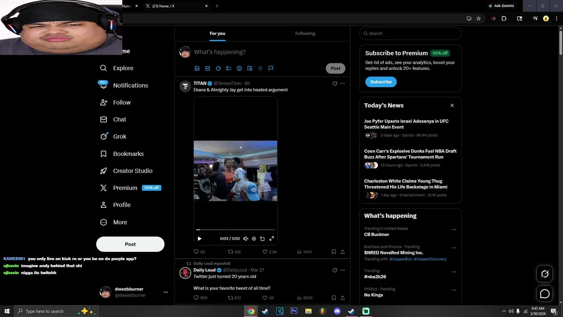This screenshot has height=317, width=563.
Task: Like the Daily Loud post with 4K
Action: (x=268, y=298)
